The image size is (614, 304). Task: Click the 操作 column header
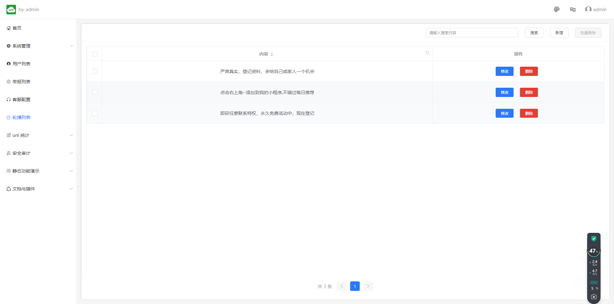pos(518,54)
